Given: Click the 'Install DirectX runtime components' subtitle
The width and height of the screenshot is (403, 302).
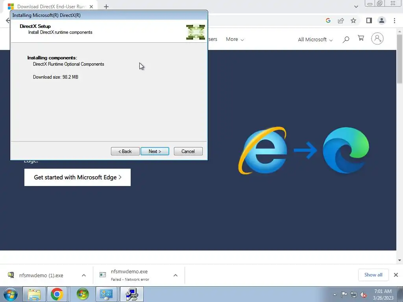Looking at the screenshot, I should click(x=60, y=32).
